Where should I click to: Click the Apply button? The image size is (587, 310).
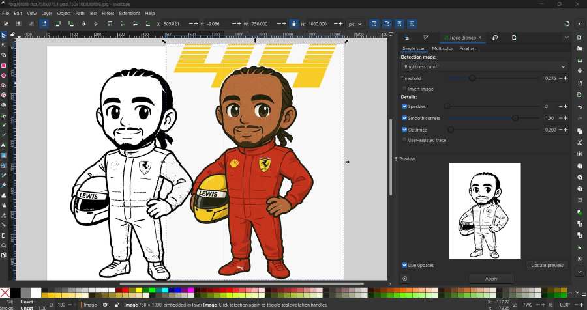pyautogui.click(x=490, y=279)
